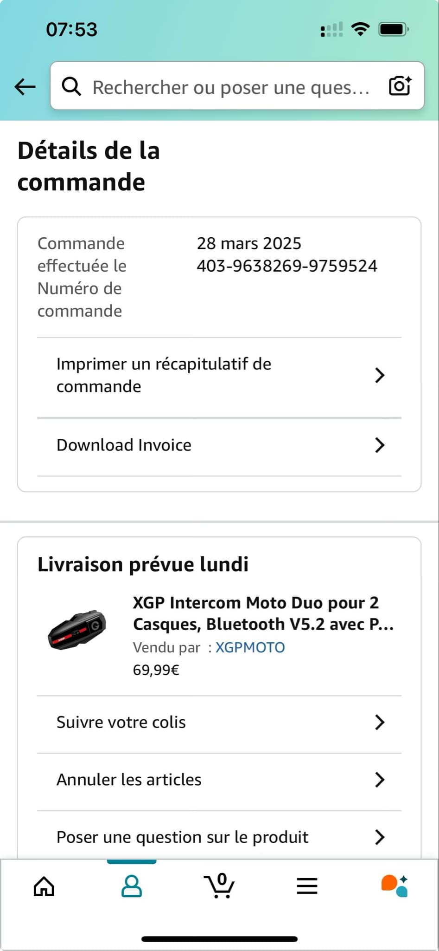Screen dimensions: 439x951
Task: Tap the search magnifier icon
Action: click(71, 86)
